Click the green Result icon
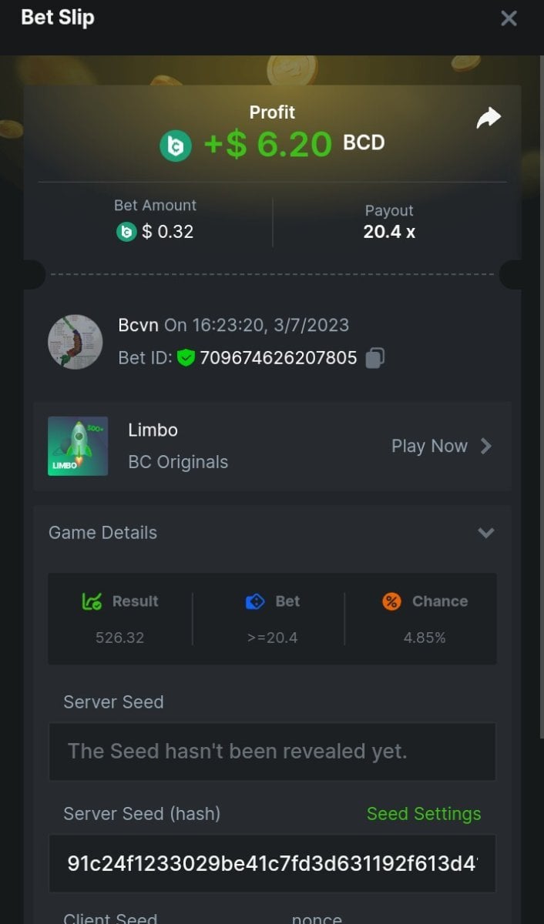 click(x=92, y=601)
